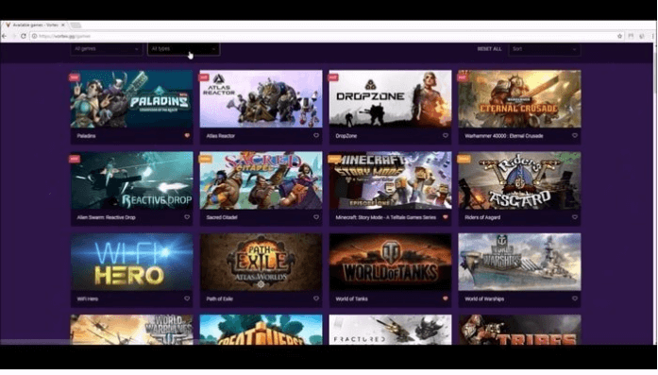Open the All games dropdown

coord(106,49)
